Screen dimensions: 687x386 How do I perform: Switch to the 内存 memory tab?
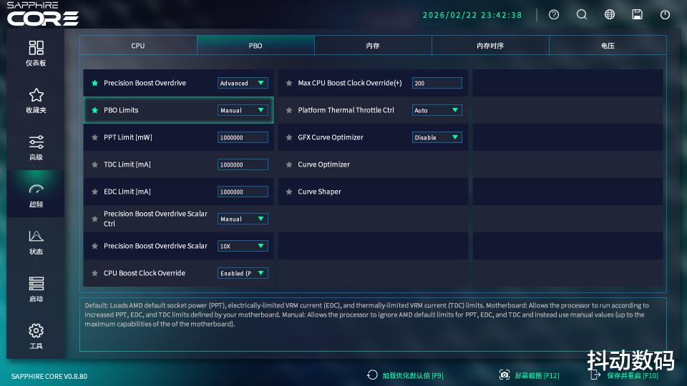[373, 46]
